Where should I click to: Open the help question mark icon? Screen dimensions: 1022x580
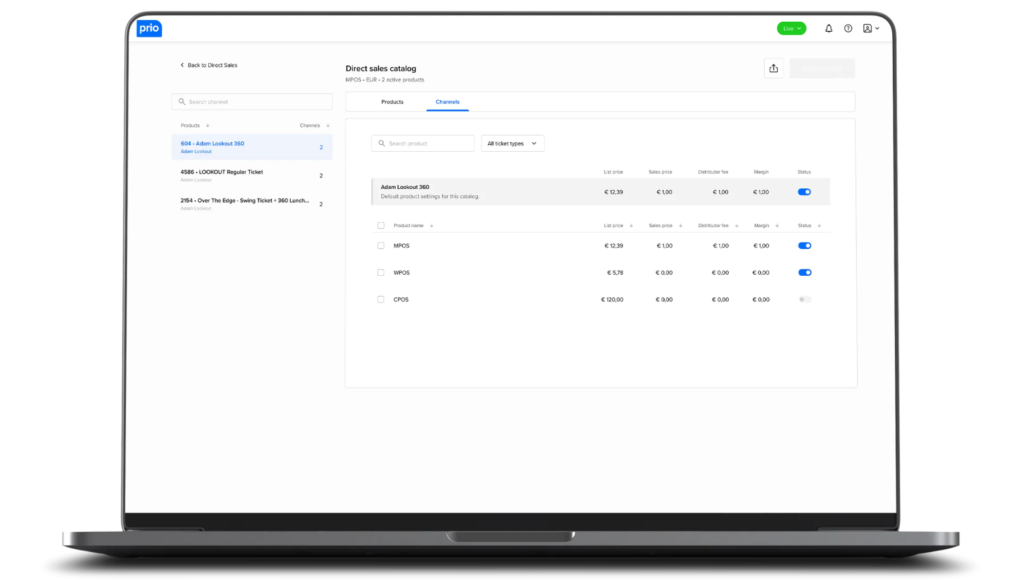click(x=848, y=29)
